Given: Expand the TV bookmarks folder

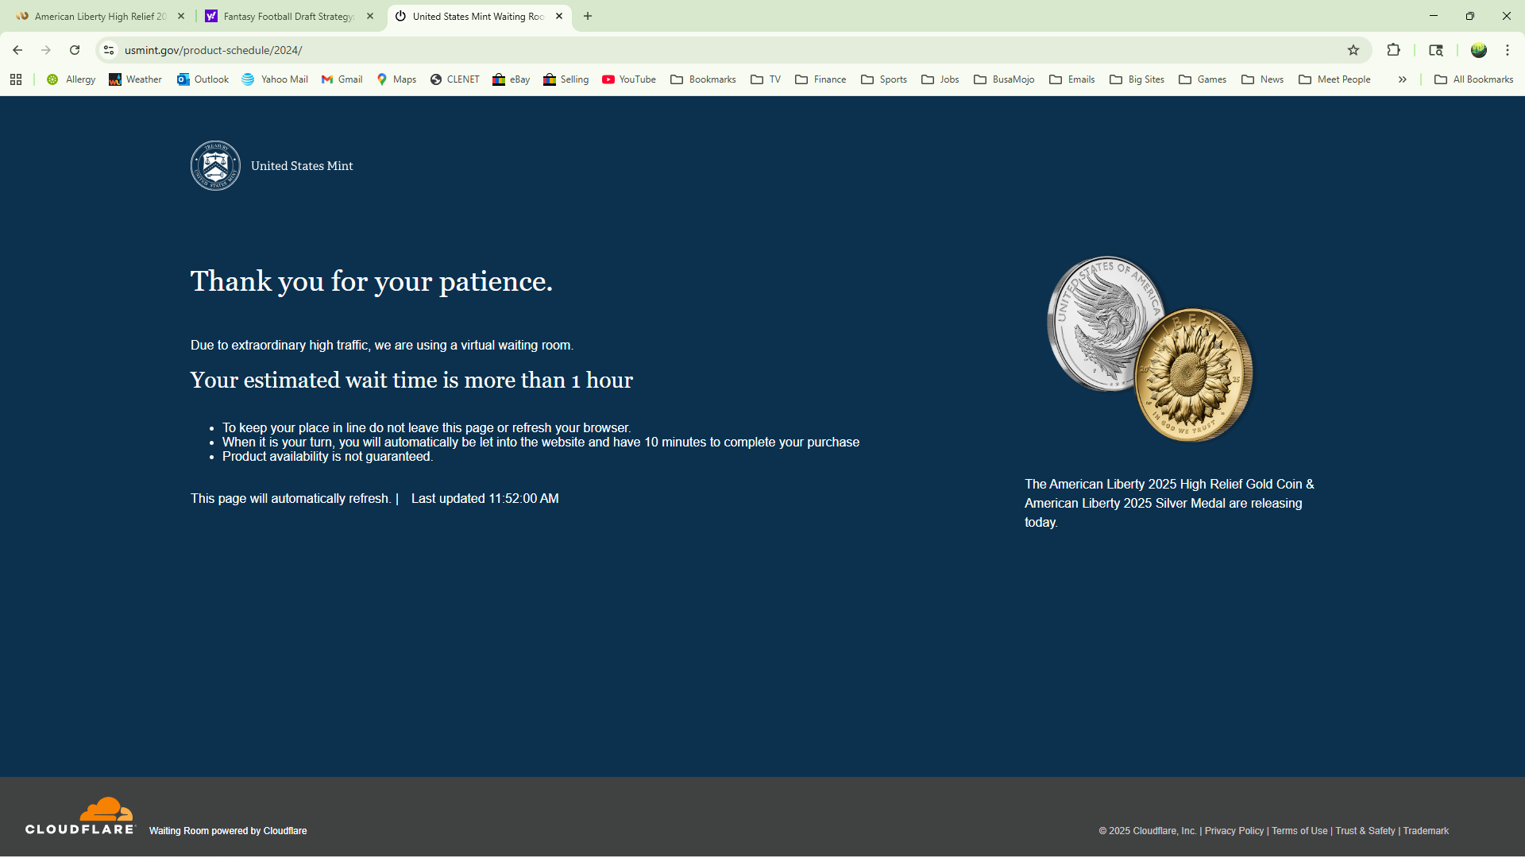Looking at the screenshot, I should [766, 79].
